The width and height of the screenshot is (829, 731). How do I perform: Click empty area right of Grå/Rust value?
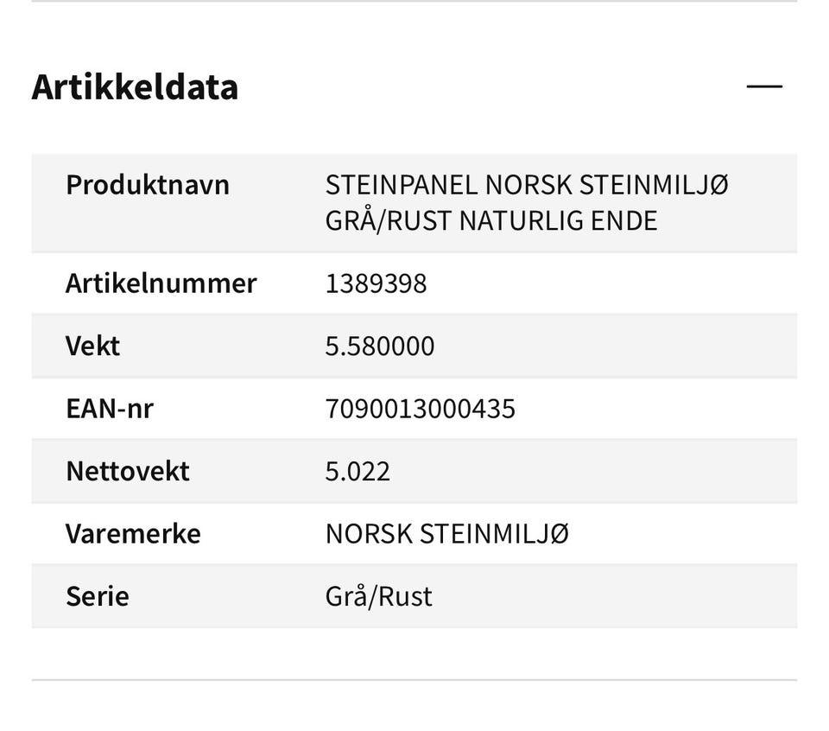click(622, 596)
